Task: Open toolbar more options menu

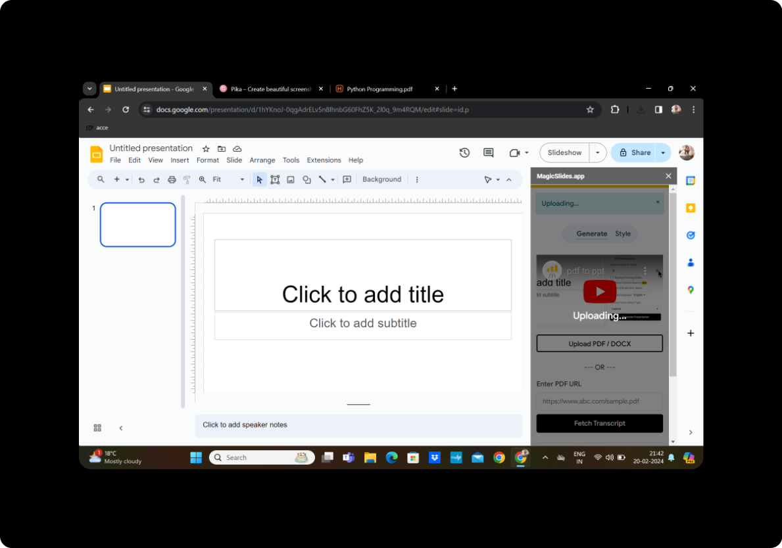Action: (x=417, y=179)
